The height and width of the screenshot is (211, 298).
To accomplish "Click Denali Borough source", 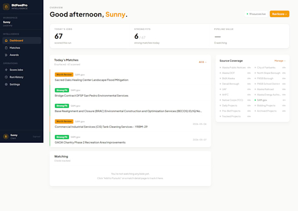I will click(x=235, y=84).
